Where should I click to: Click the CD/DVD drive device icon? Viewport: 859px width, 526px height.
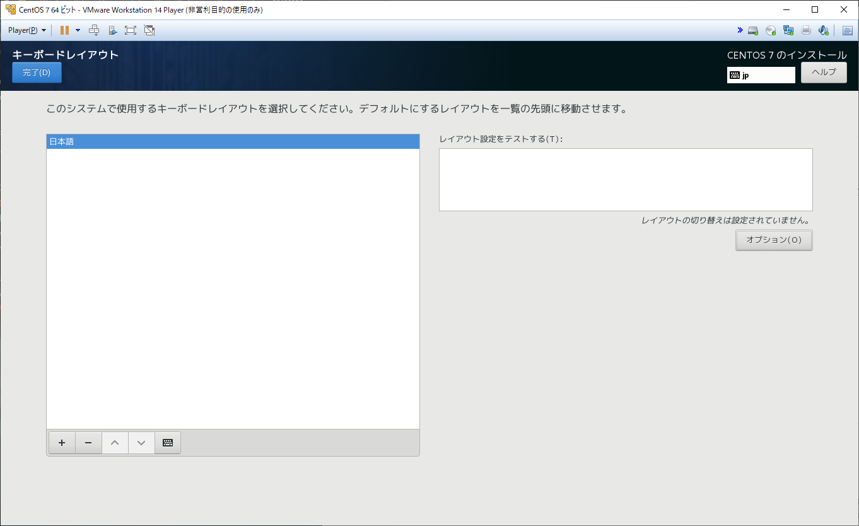(771, 30)
